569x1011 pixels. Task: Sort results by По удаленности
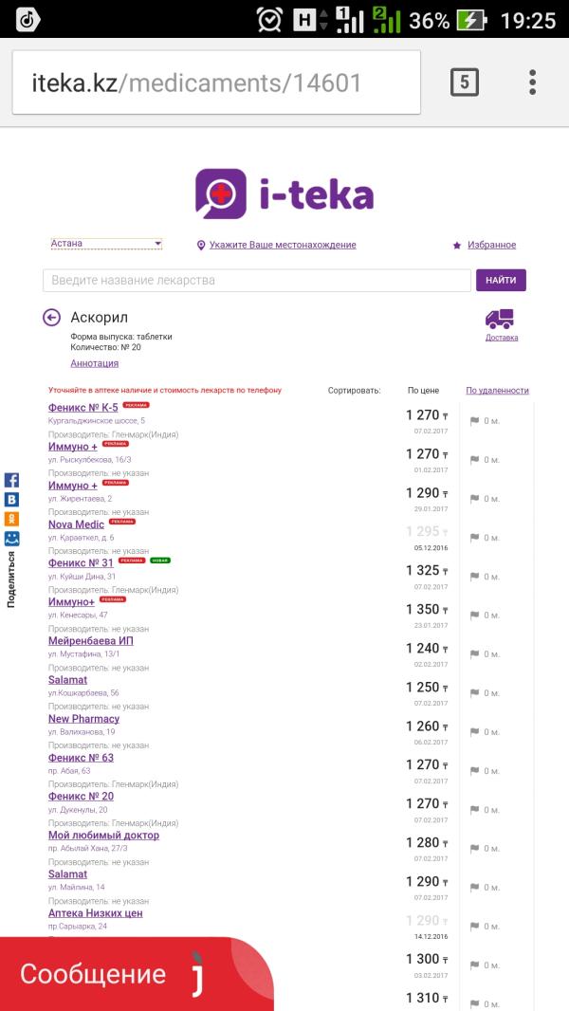(498, 390)
